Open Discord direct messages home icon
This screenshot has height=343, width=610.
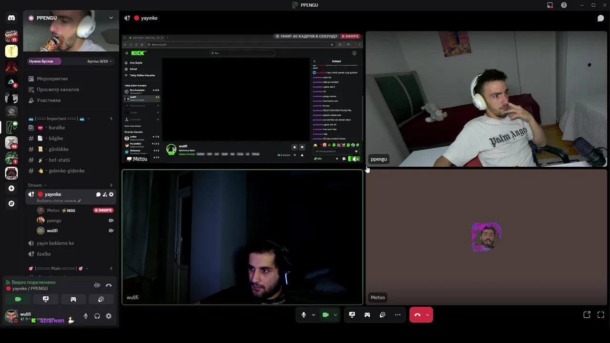tap(11, 18)
